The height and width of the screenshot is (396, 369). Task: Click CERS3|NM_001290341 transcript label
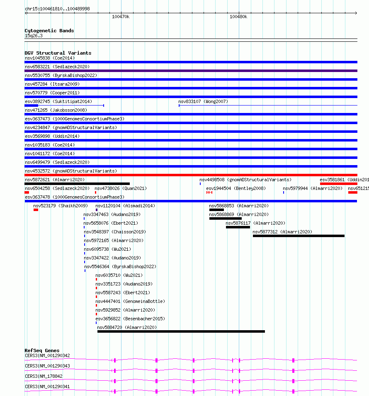[47, 386]
